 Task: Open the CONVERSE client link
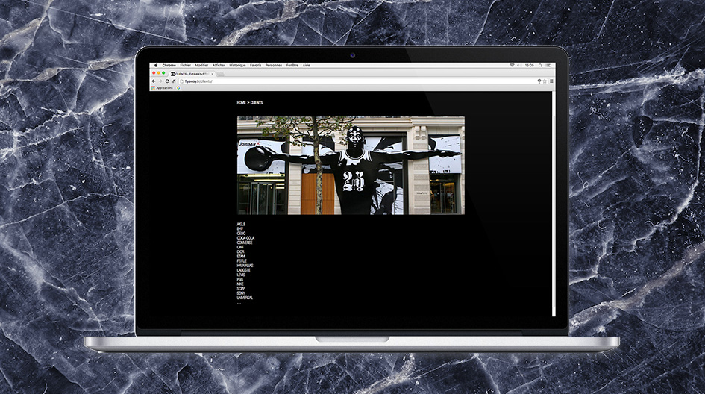pos(245,243)
